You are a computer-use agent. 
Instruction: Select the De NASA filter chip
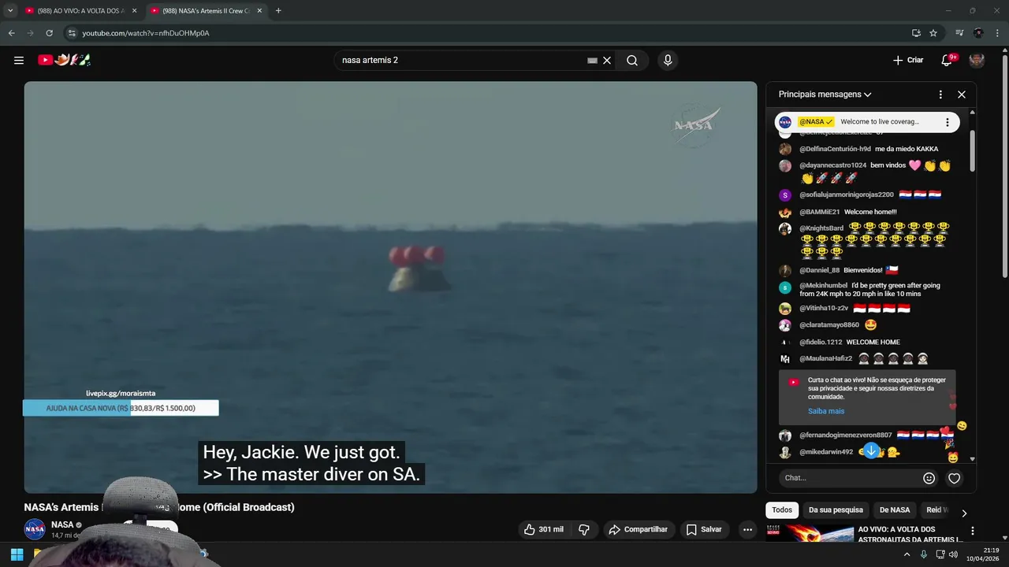pos(895,510)
